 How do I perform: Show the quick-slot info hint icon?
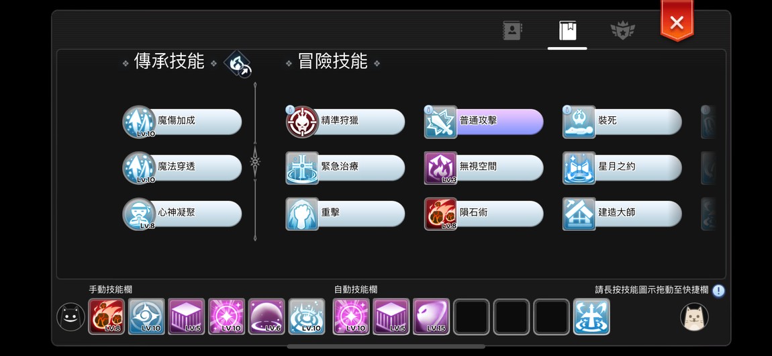click(x=718, y=291)
